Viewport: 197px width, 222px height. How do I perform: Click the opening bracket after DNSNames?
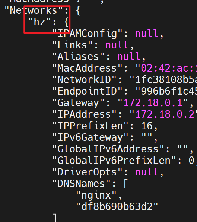point(126,184)
